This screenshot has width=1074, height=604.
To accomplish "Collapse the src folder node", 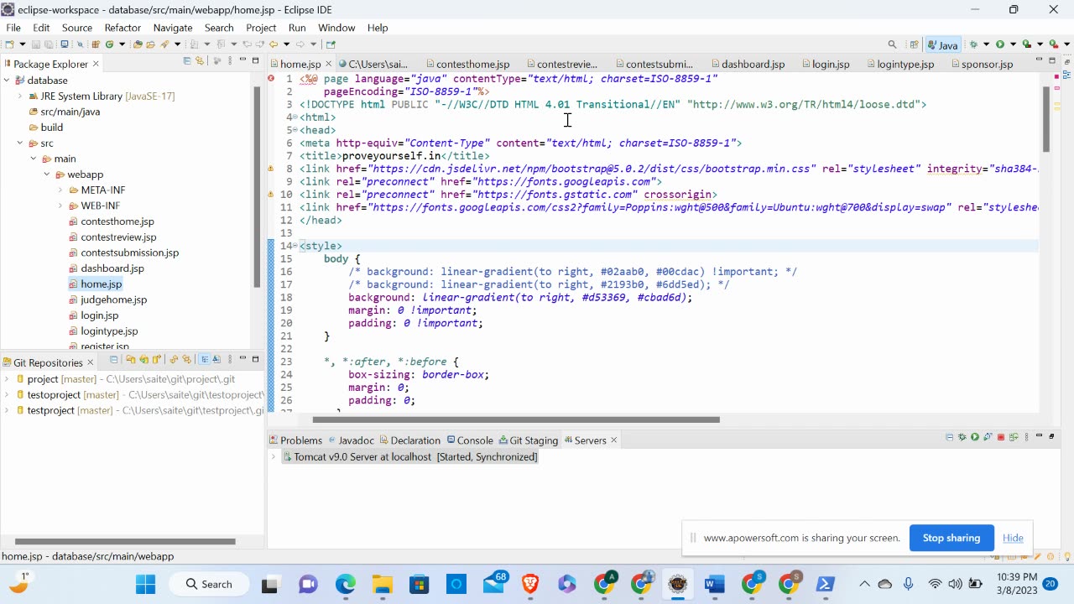I will [x=20, y=143].
